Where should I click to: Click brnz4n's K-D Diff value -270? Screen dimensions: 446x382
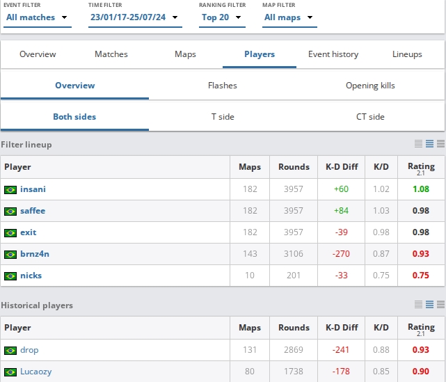coord(341,254)
